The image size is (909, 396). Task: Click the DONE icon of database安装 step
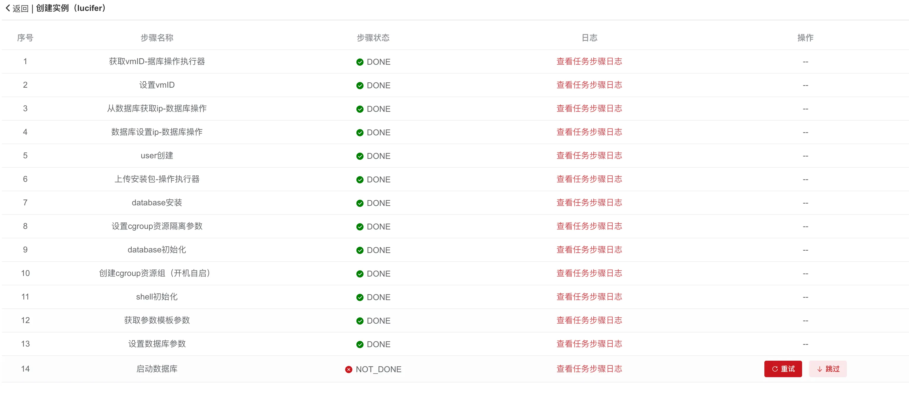pos(360,203)
